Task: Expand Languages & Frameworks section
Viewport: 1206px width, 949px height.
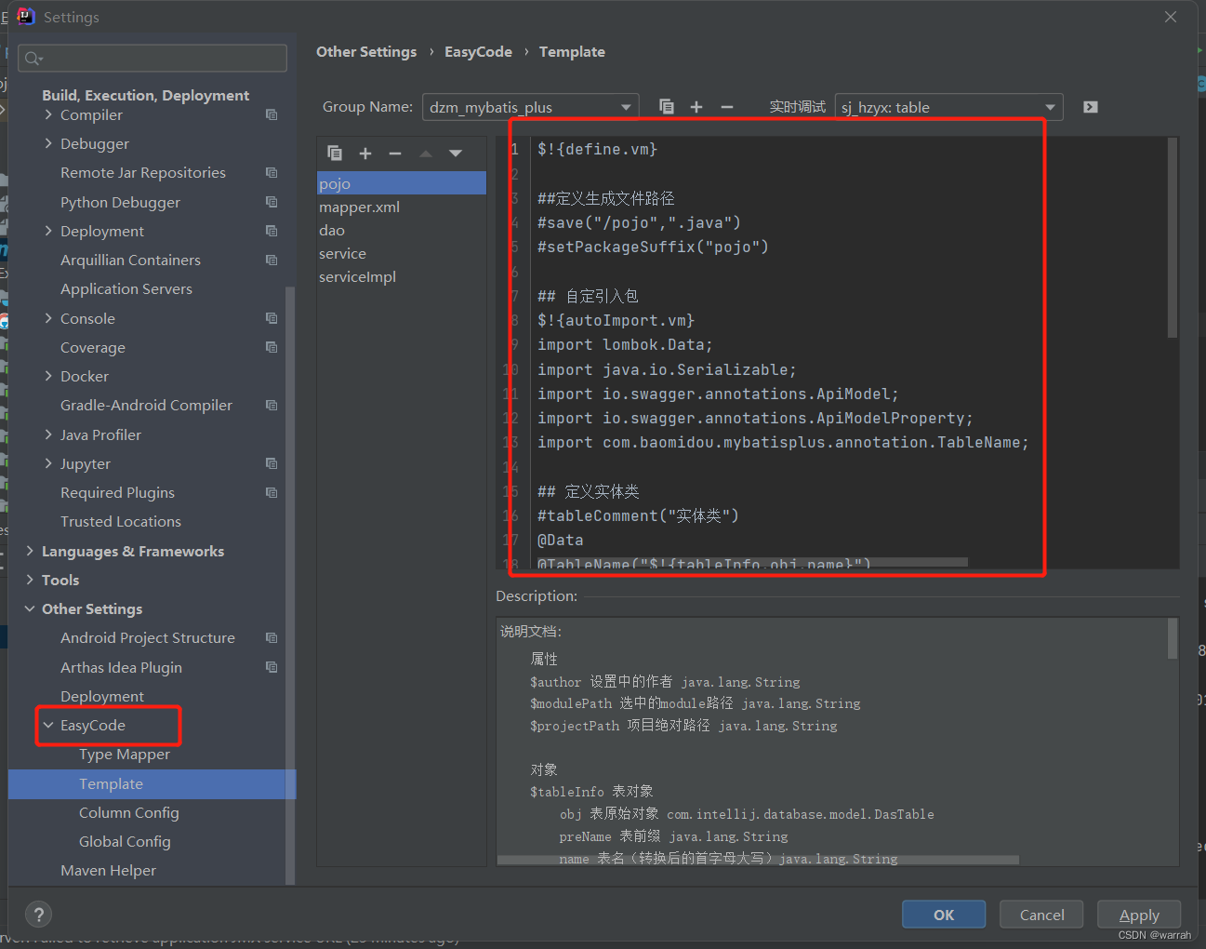Action: [30, 551]
